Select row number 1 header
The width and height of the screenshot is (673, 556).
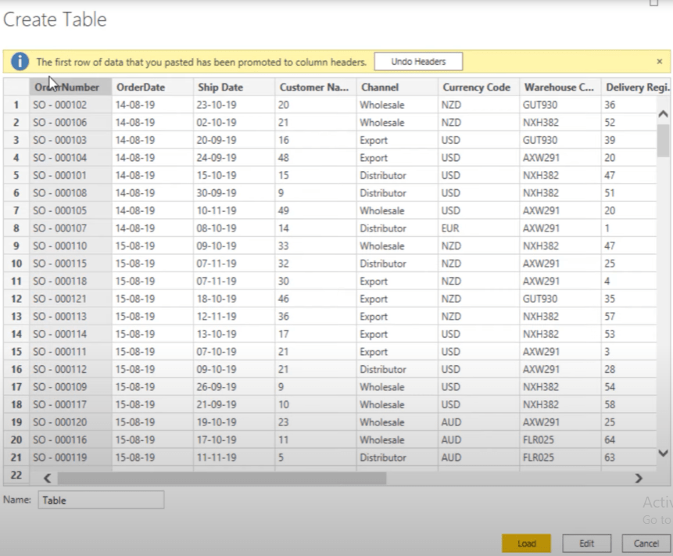point(16,105)
